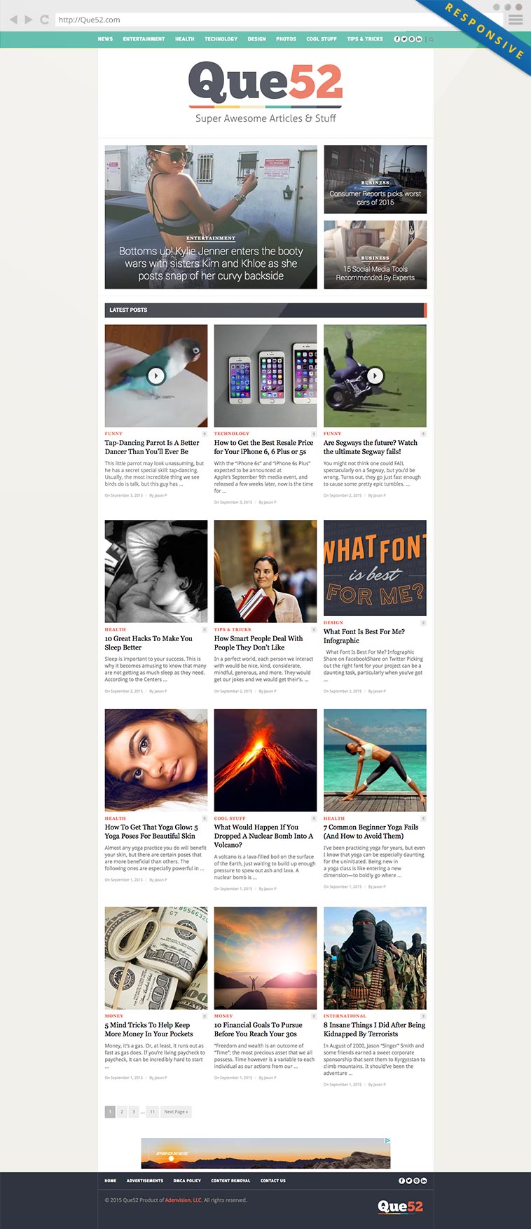Viewport: 531px width, 1229px height.
Task: Play the Tap-Dancing Parrot video
Action: point(156,376)
